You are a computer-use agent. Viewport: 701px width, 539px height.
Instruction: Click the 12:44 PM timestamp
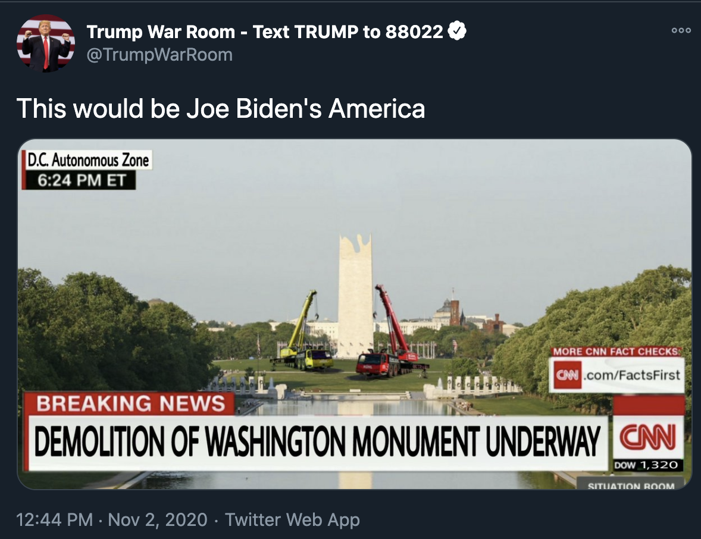[x=55, y=520]
